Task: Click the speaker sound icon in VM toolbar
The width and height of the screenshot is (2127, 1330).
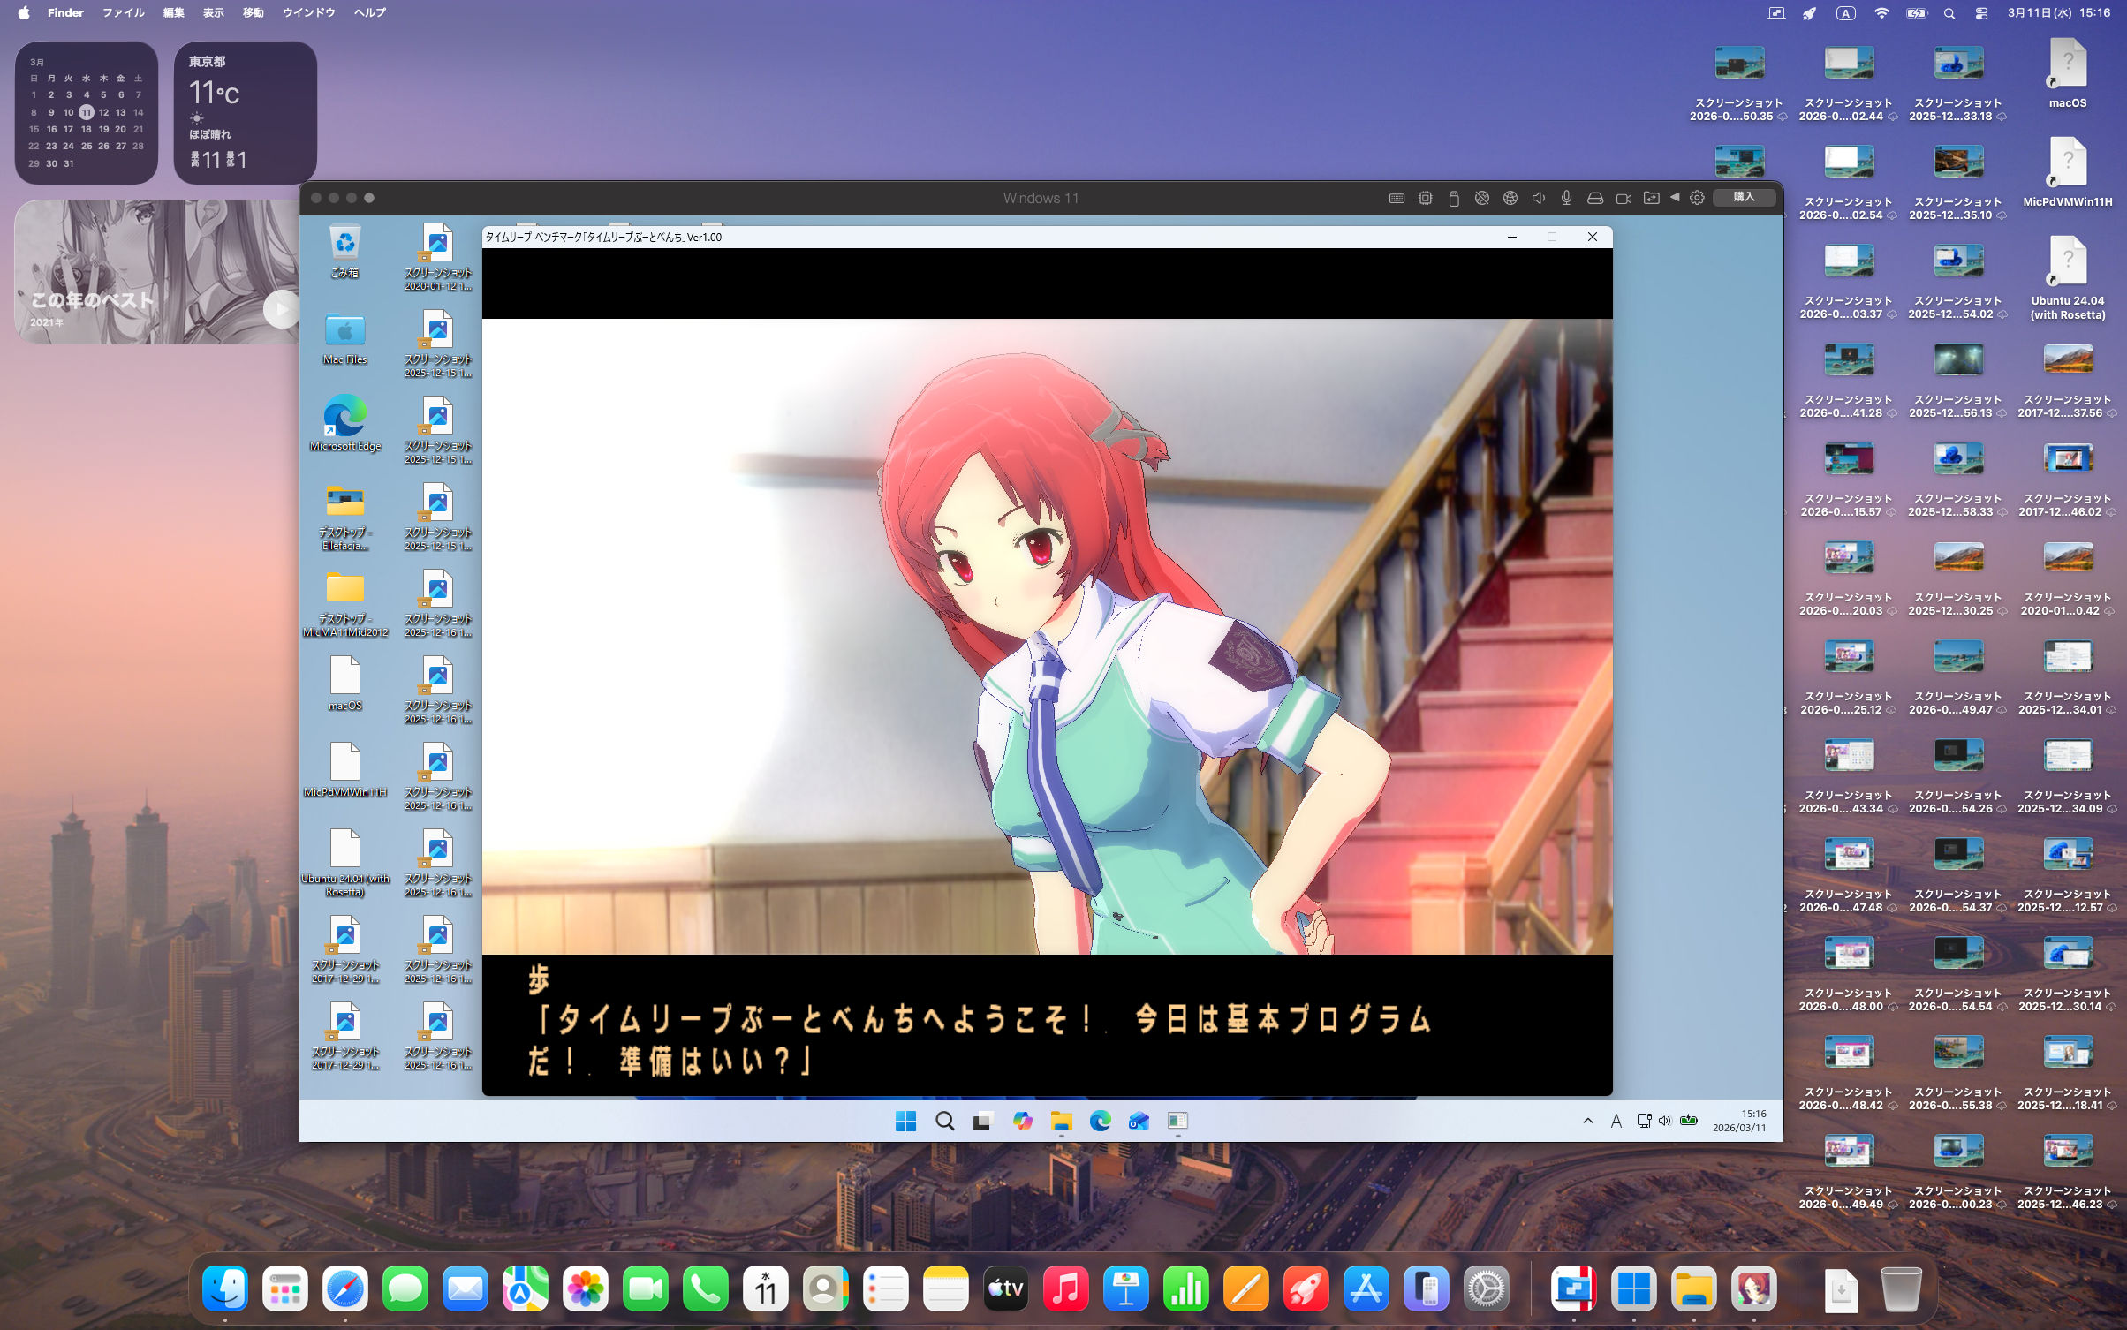Action: 1539,199
